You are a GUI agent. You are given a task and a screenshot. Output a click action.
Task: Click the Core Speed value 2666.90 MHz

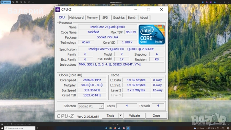(x=92, y=80)
